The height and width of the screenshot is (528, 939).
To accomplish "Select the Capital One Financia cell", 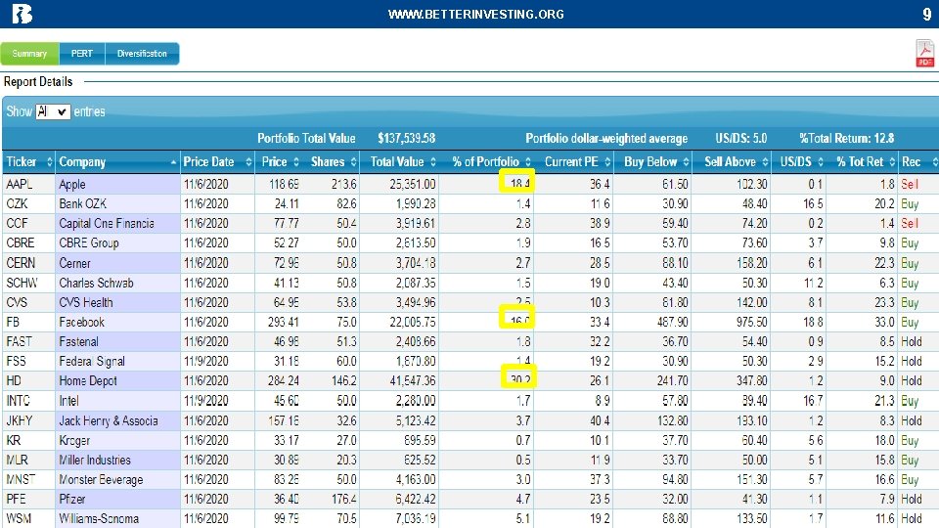I will pos(117,223).
